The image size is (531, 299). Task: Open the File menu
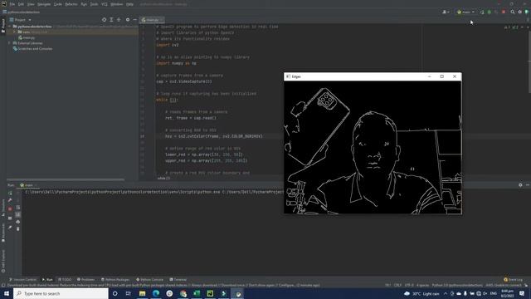pyautogui.click(x=12, y=4)
